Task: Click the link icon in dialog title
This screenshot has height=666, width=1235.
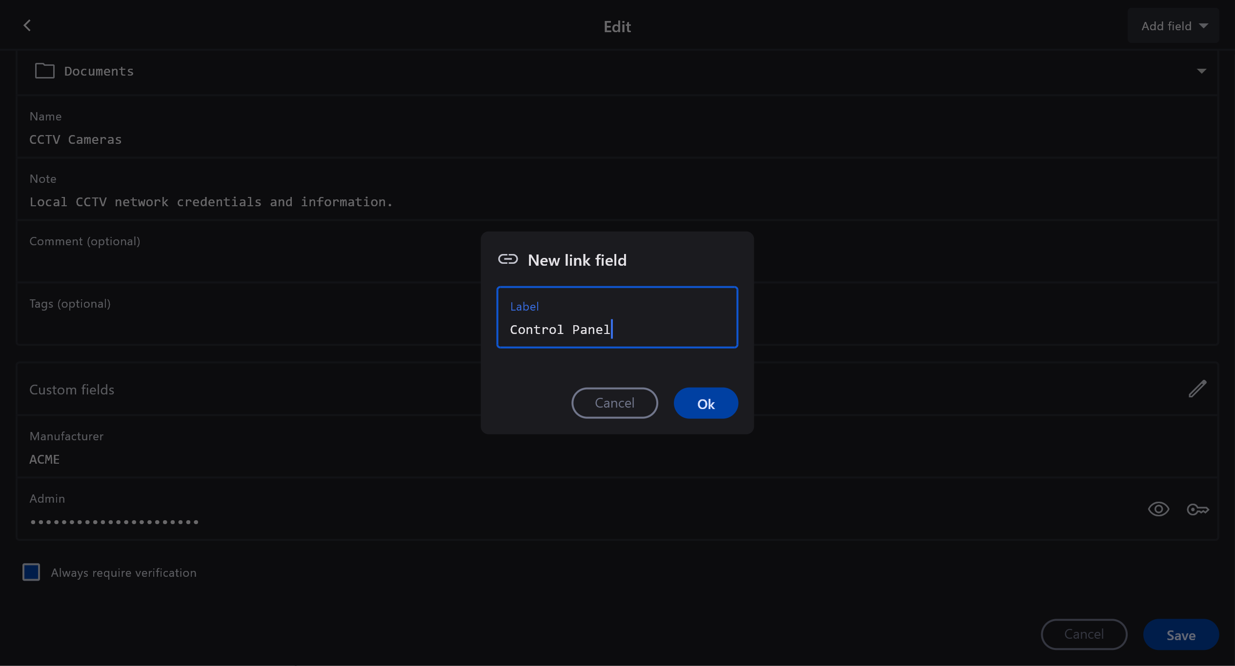Action: (x=507, y=259)
